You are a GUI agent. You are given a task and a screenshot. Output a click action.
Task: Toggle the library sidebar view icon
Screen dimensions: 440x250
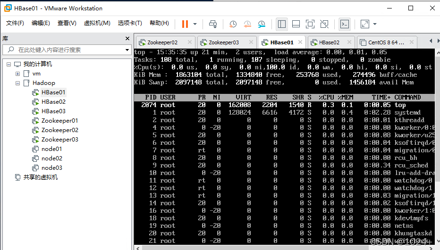(282, 24)
